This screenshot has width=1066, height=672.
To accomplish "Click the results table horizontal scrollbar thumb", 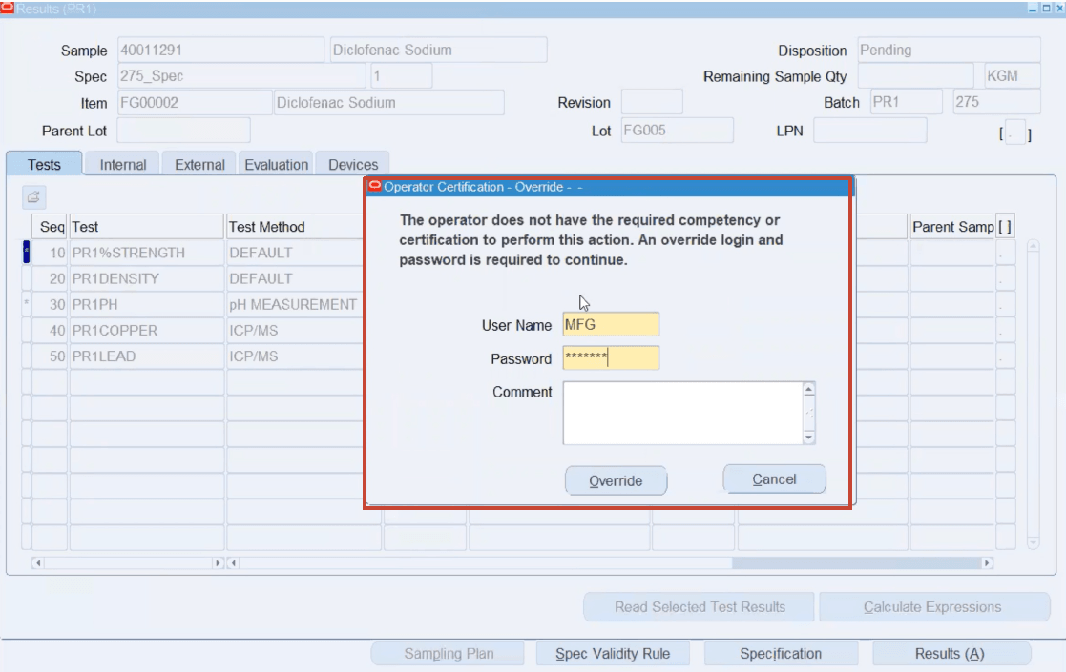I will click(x=856, y=562).
